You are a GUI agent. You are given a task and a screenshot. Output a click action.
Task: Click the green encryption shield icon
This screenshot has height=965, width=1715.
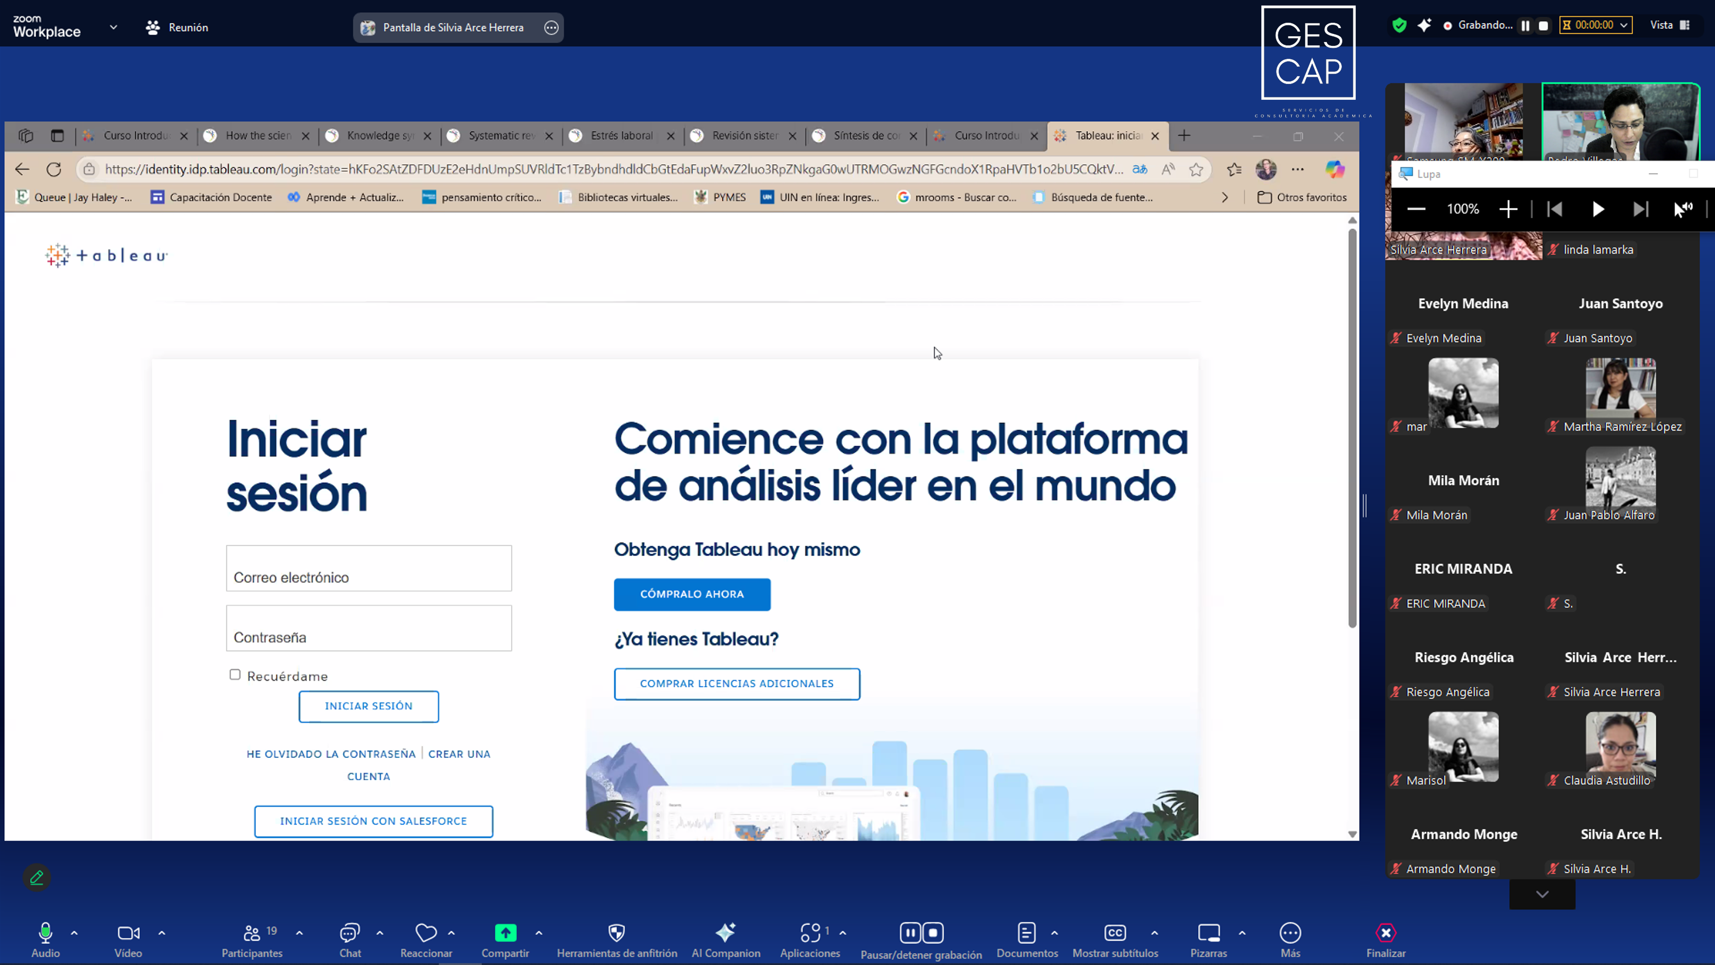coord(1399,25)
